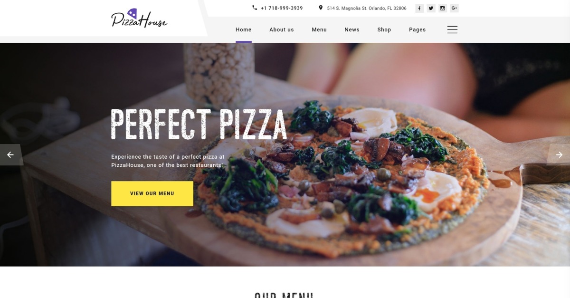Screen dimensions: 570x298
Task: Open the 514 S. Magnolia St. address link
Action: pos(367,8)
